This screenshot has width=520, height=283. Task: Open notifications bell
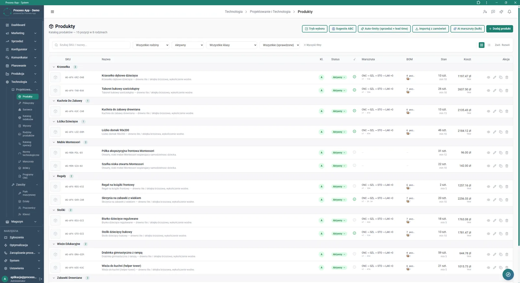509,12
